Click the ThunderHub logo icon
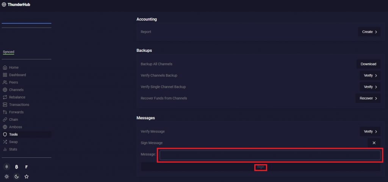 (x=4, y=5)
